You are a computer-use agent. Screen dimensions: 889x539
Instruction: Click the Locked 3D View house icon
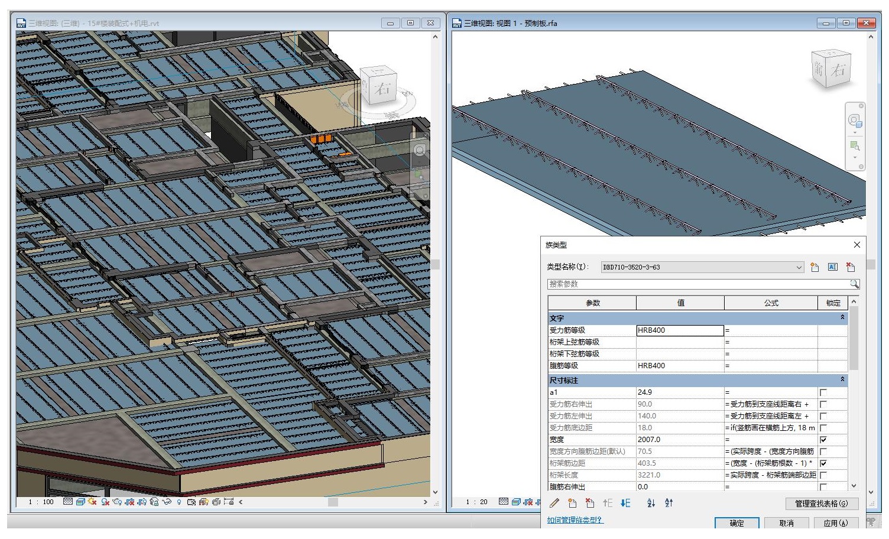point(154,502)
